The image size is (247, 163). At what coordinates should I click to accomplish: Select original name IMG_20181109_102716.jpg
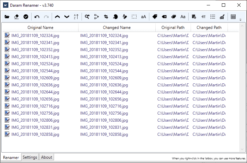point(35,106)
